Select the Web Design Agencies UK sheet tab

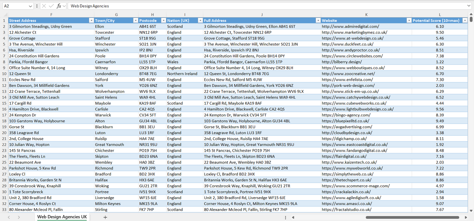[62, 217]
